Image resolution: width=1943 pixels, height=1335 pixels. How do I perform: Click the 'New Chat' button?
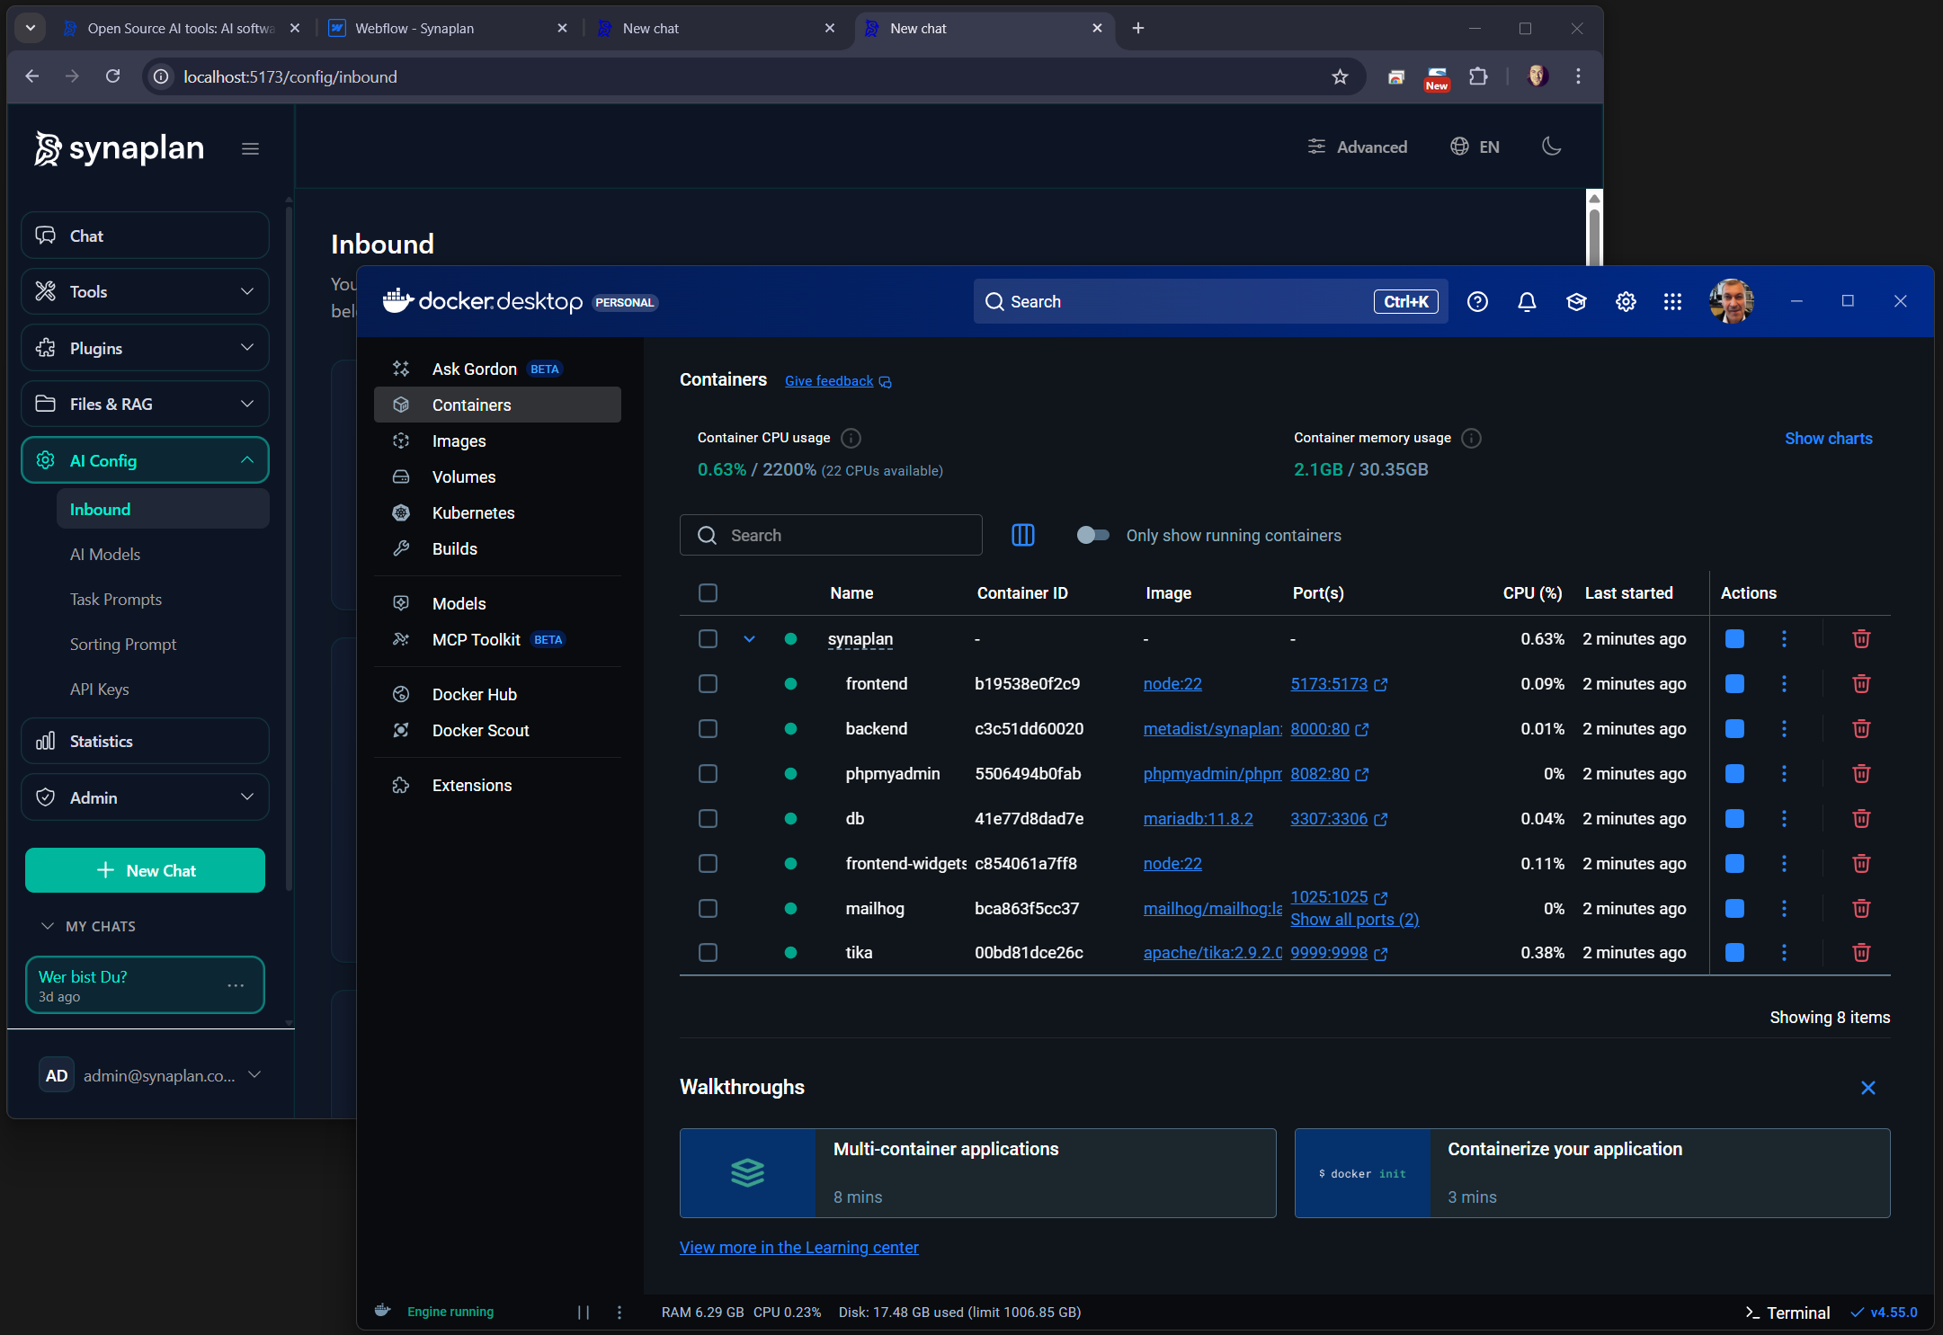pos(145,870)
